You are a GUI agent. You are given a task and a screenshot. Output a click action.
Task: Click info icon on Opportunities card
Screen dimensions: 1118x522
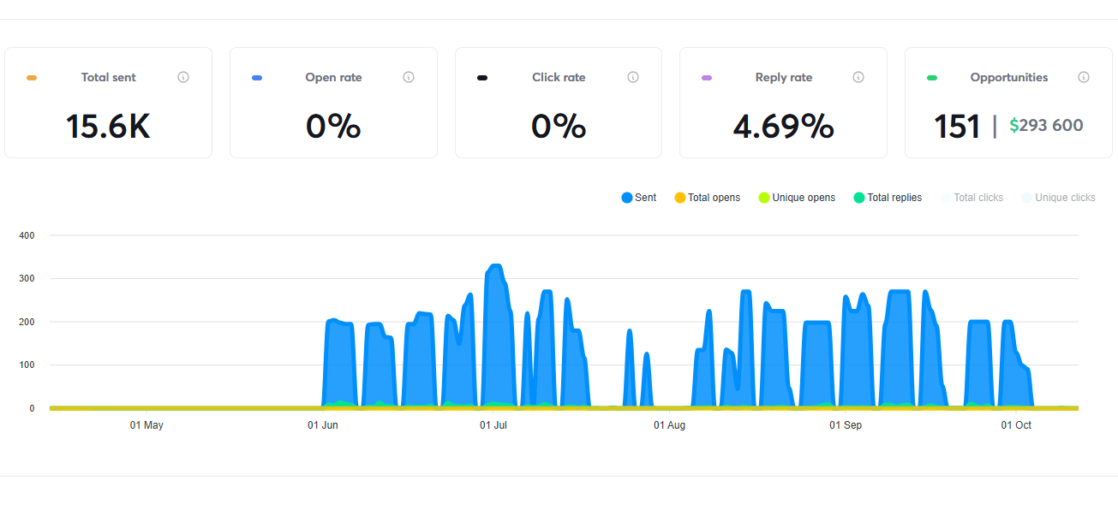pyautogui.click(x=1084, y=77)
